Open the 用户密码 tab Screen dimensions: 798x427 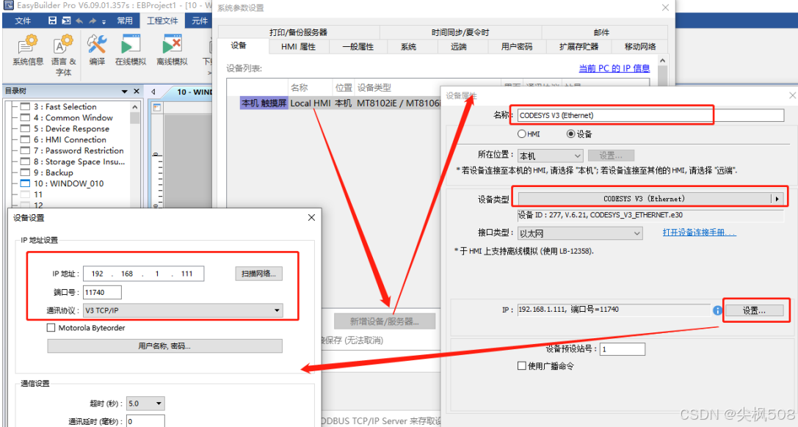pos(517,46)
